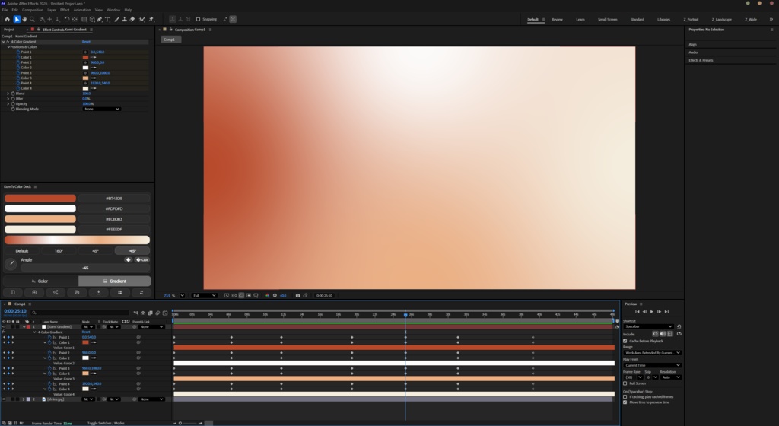Click the download icon in Komi's Color Deck
The width and height of the screenshot is (779, 426).
(x=98, y=292)
